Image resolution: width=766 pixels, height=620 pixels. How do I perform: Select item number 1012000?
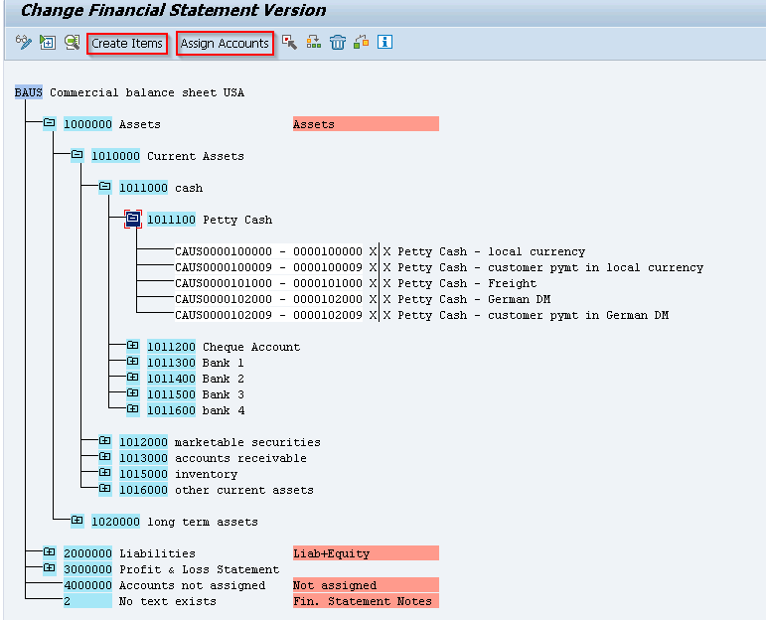point(144,442)
